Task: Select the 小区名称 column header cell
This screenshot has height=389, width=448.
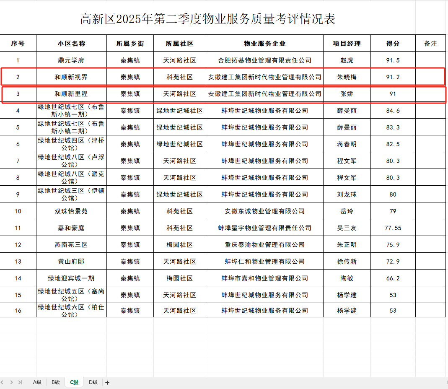Action: [71, 43]
